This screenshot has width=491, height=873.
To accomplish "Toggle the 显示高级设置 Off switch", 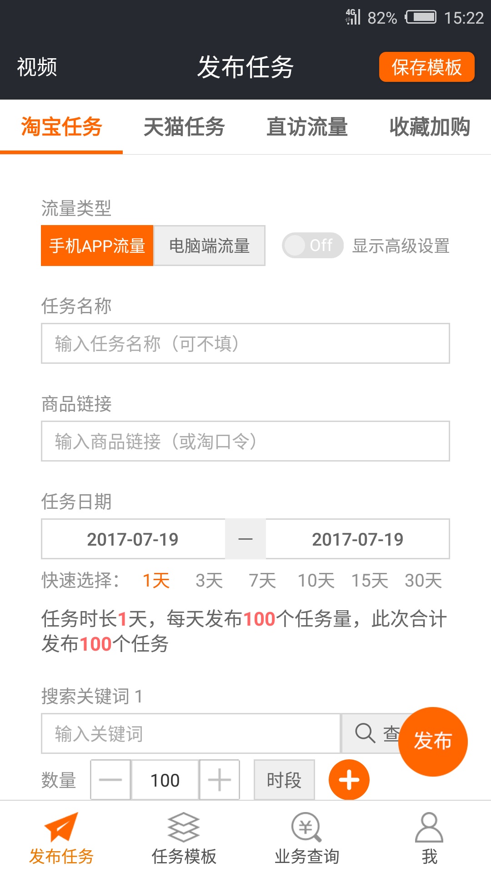I will [313, 246].
